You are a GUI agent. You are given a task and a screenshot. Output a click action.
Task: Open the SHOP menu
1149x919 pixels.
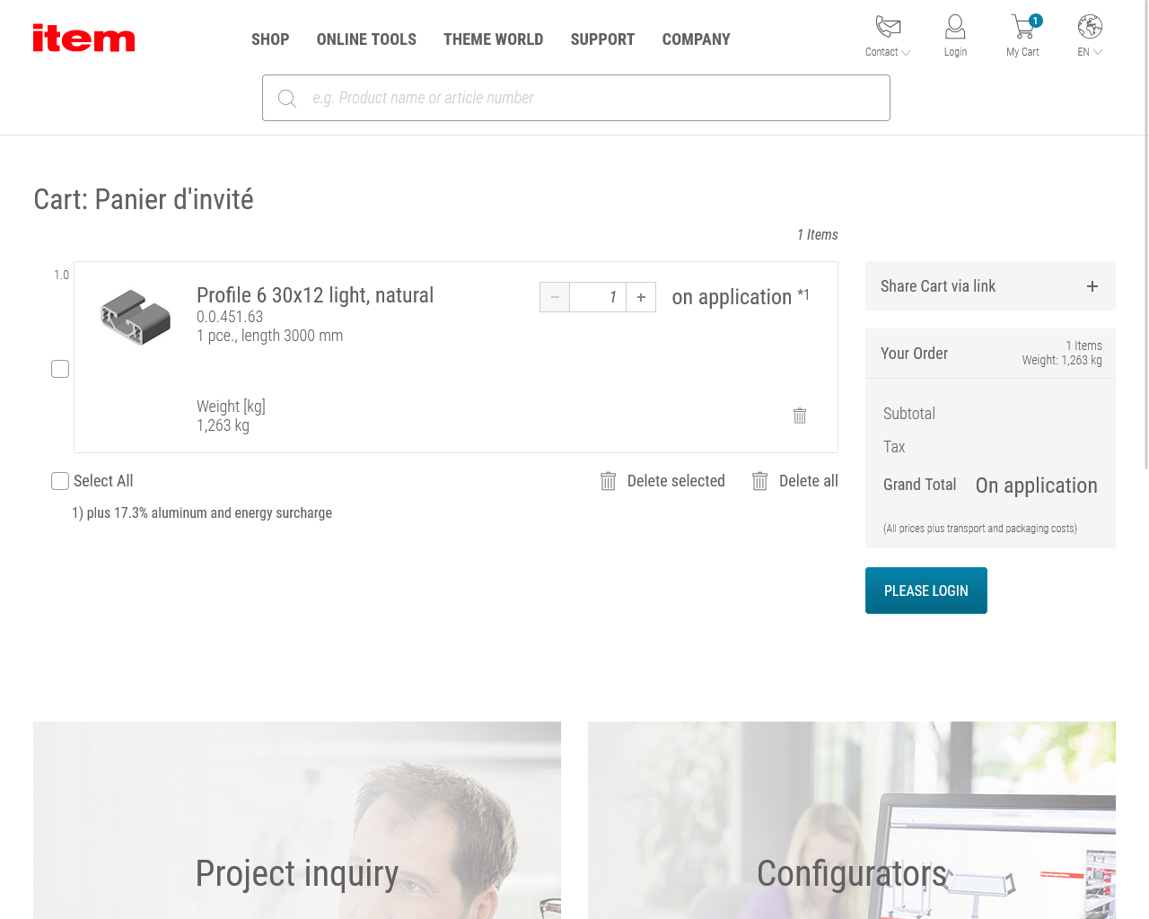click(270, 39)
